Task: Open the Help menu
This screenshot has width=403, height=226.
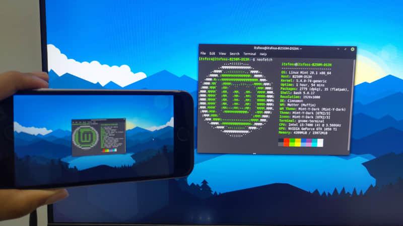Action: tap(263, 54)
